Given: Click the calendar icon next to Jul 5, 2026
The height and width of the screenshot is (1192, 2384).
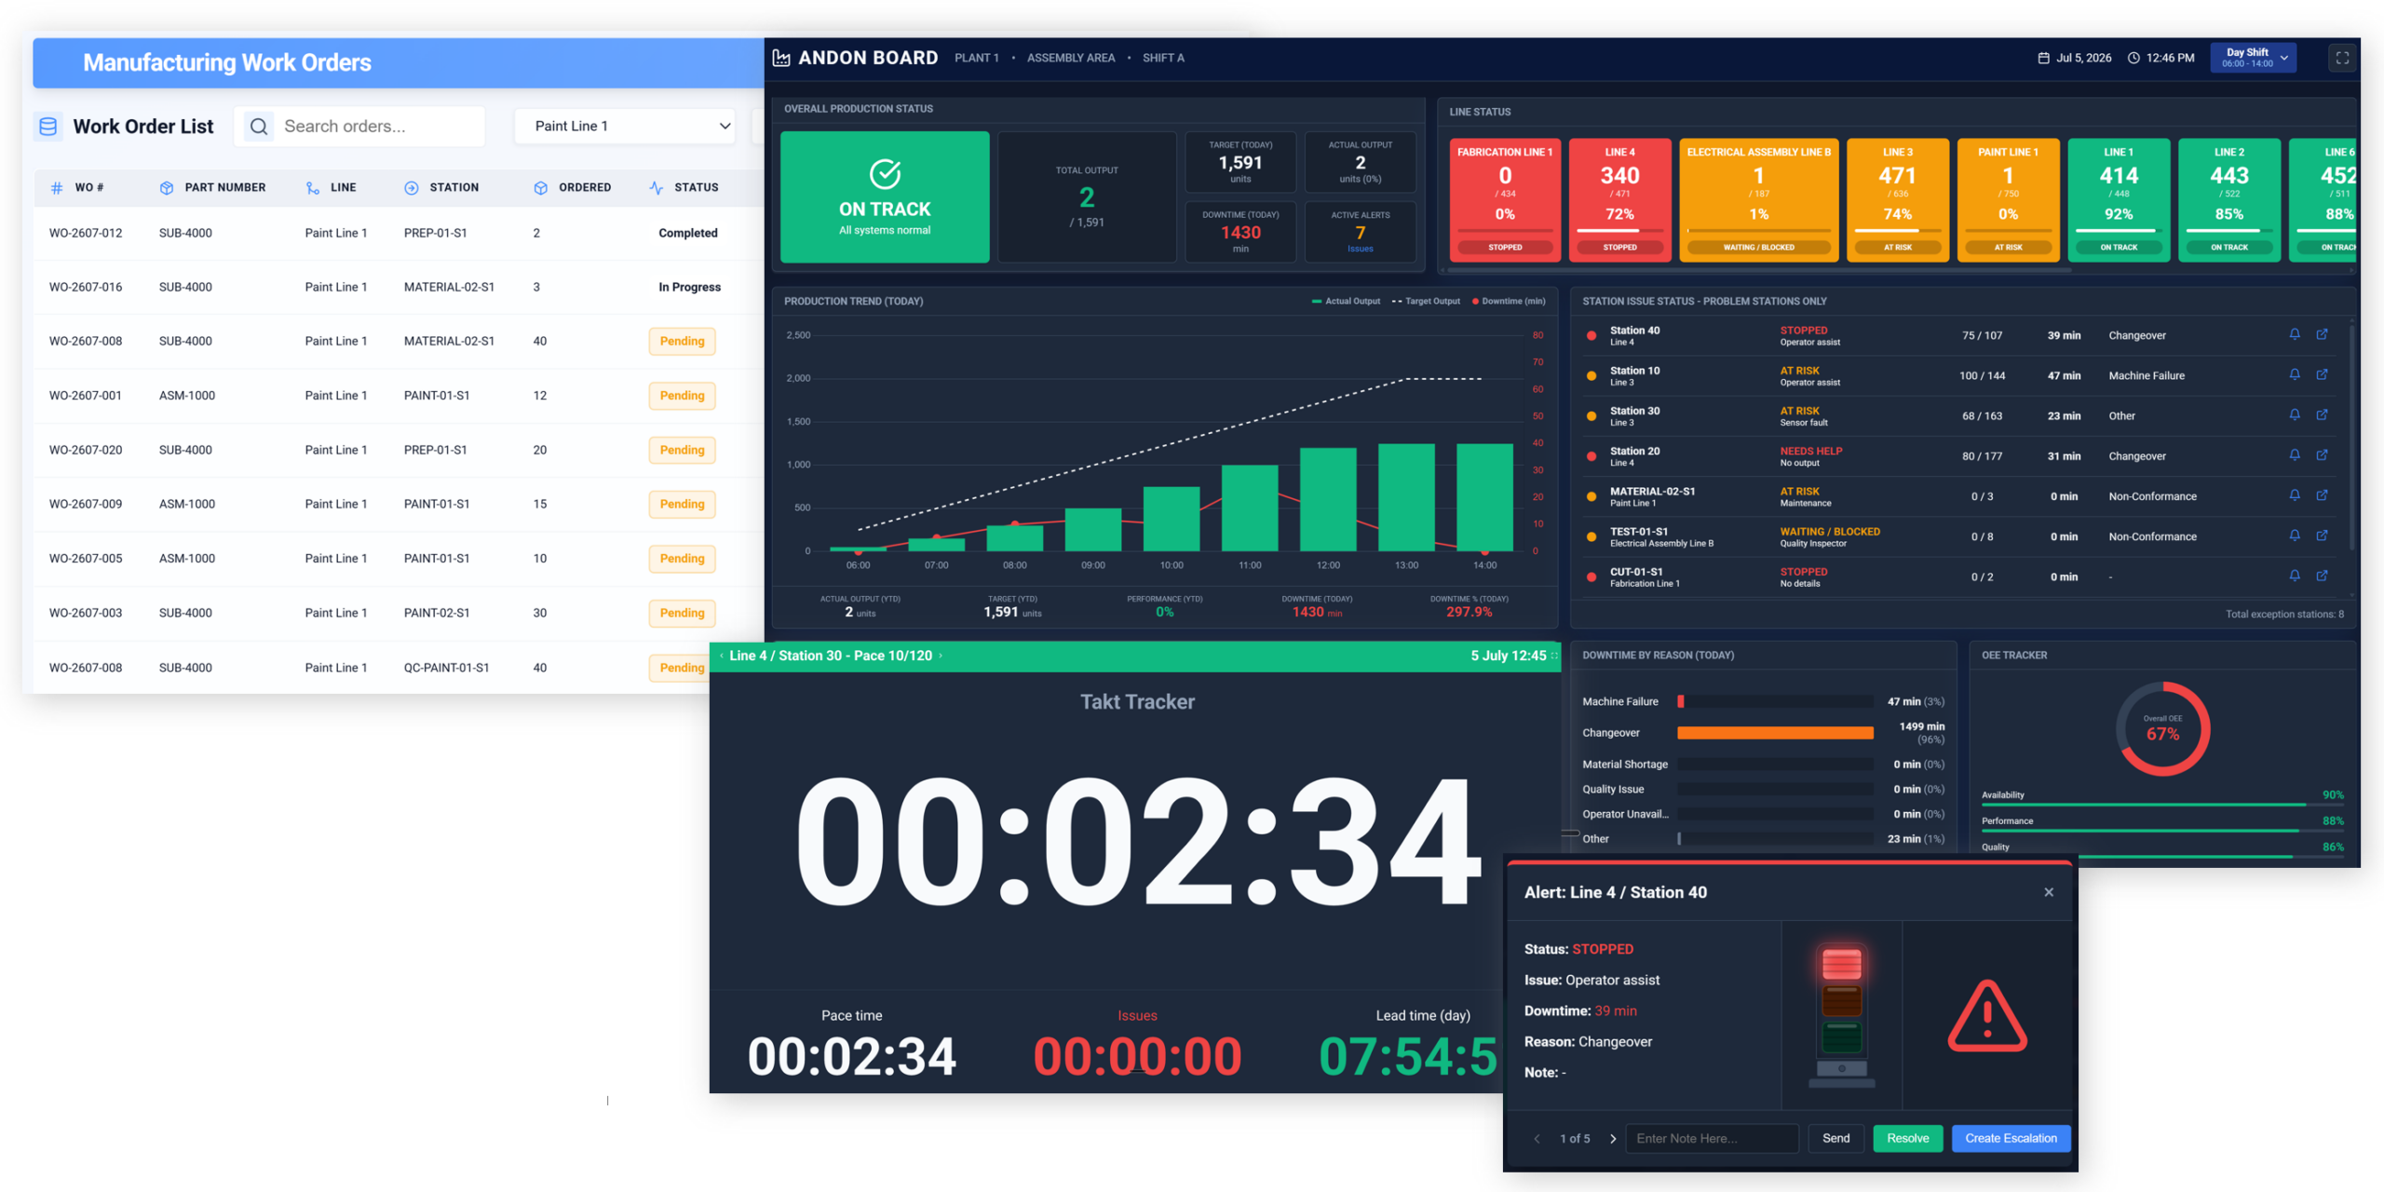Looking at the screenshot, I should tap(2043, 58).
